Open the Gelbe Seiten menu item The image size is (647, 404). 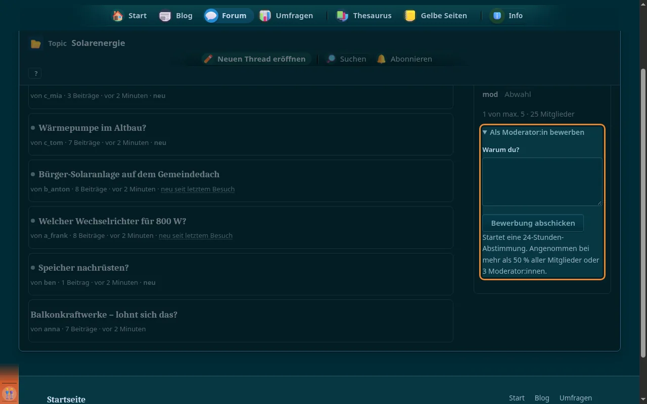436,16
